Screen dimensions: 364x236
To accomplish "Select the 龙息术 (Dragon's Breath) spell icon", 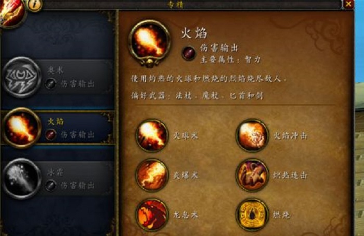I will pos(152,215).
